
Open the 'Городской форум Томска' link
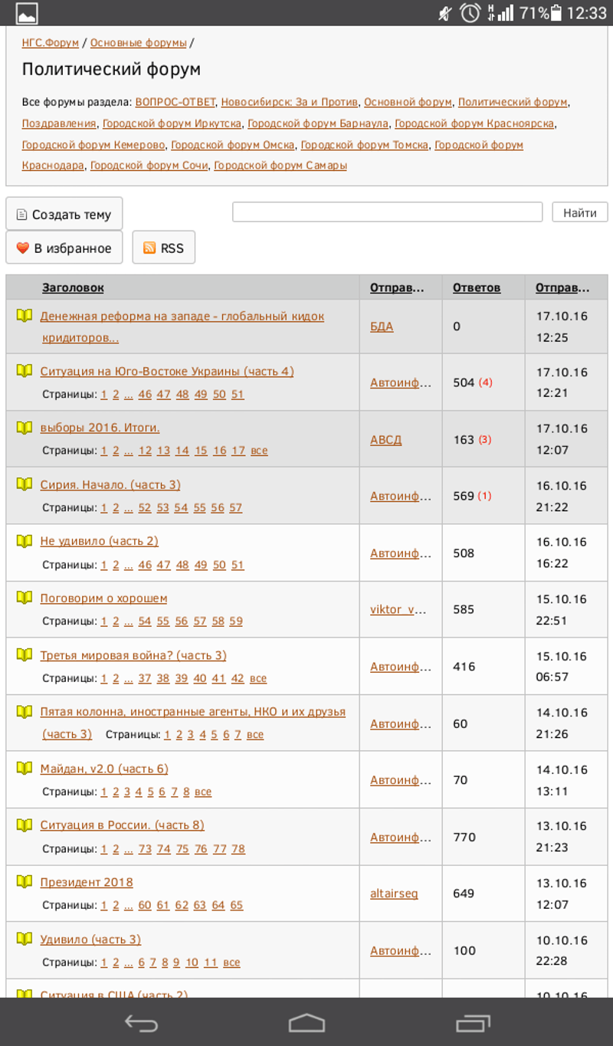(364, 145)
